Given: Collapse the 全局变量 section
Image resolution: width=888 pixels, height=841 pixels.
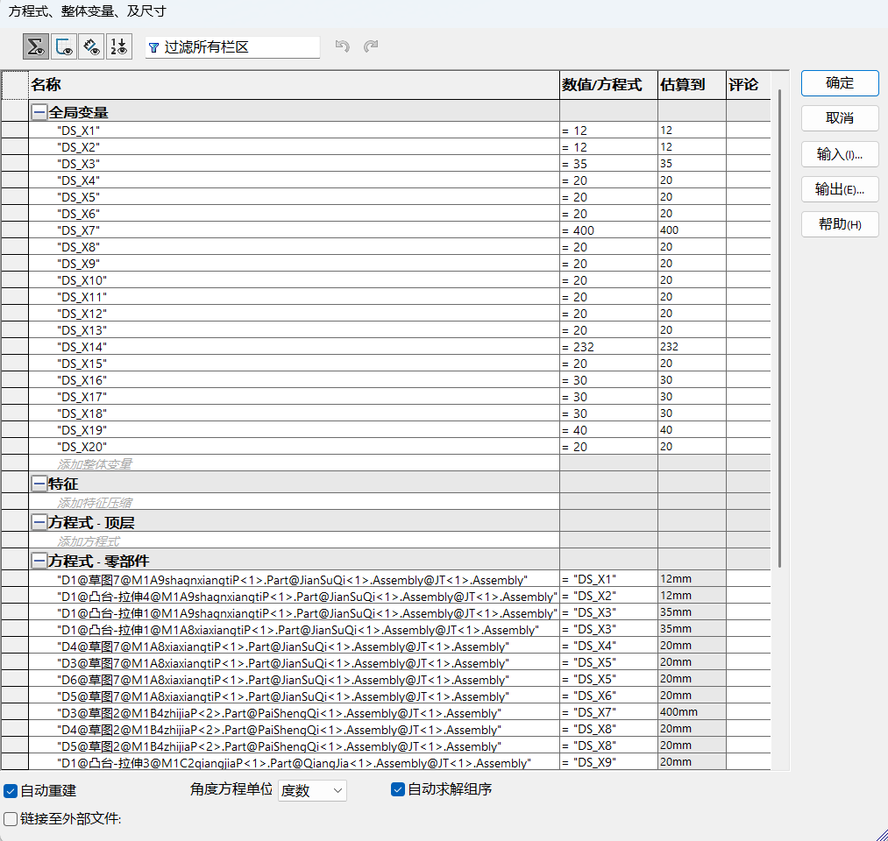Looking at the screenshot, I should point(39,112).
